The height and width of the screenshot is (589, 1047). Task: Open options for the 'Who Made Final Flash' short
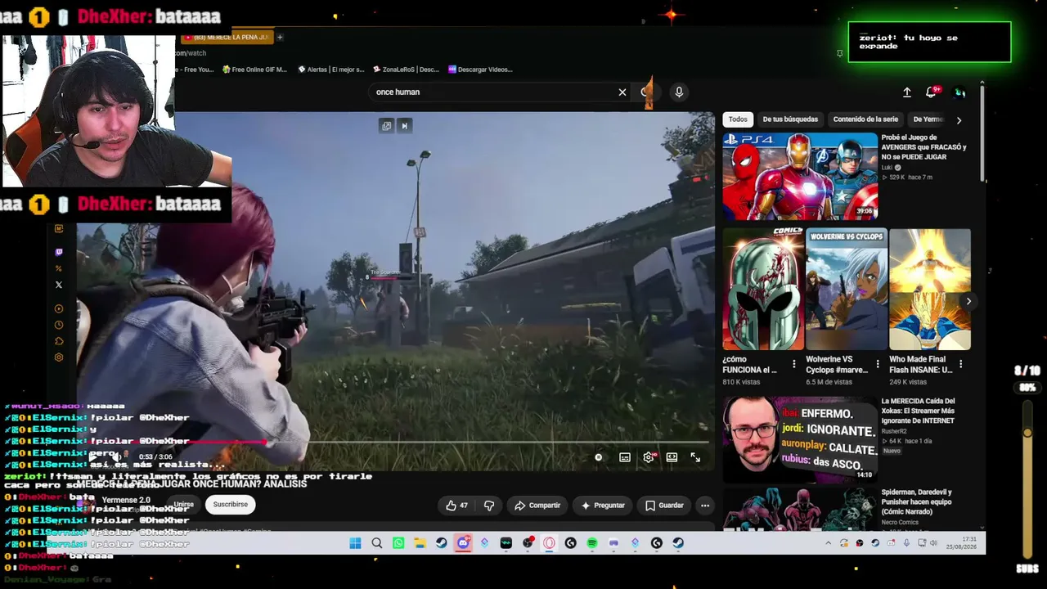pos(961,364)
